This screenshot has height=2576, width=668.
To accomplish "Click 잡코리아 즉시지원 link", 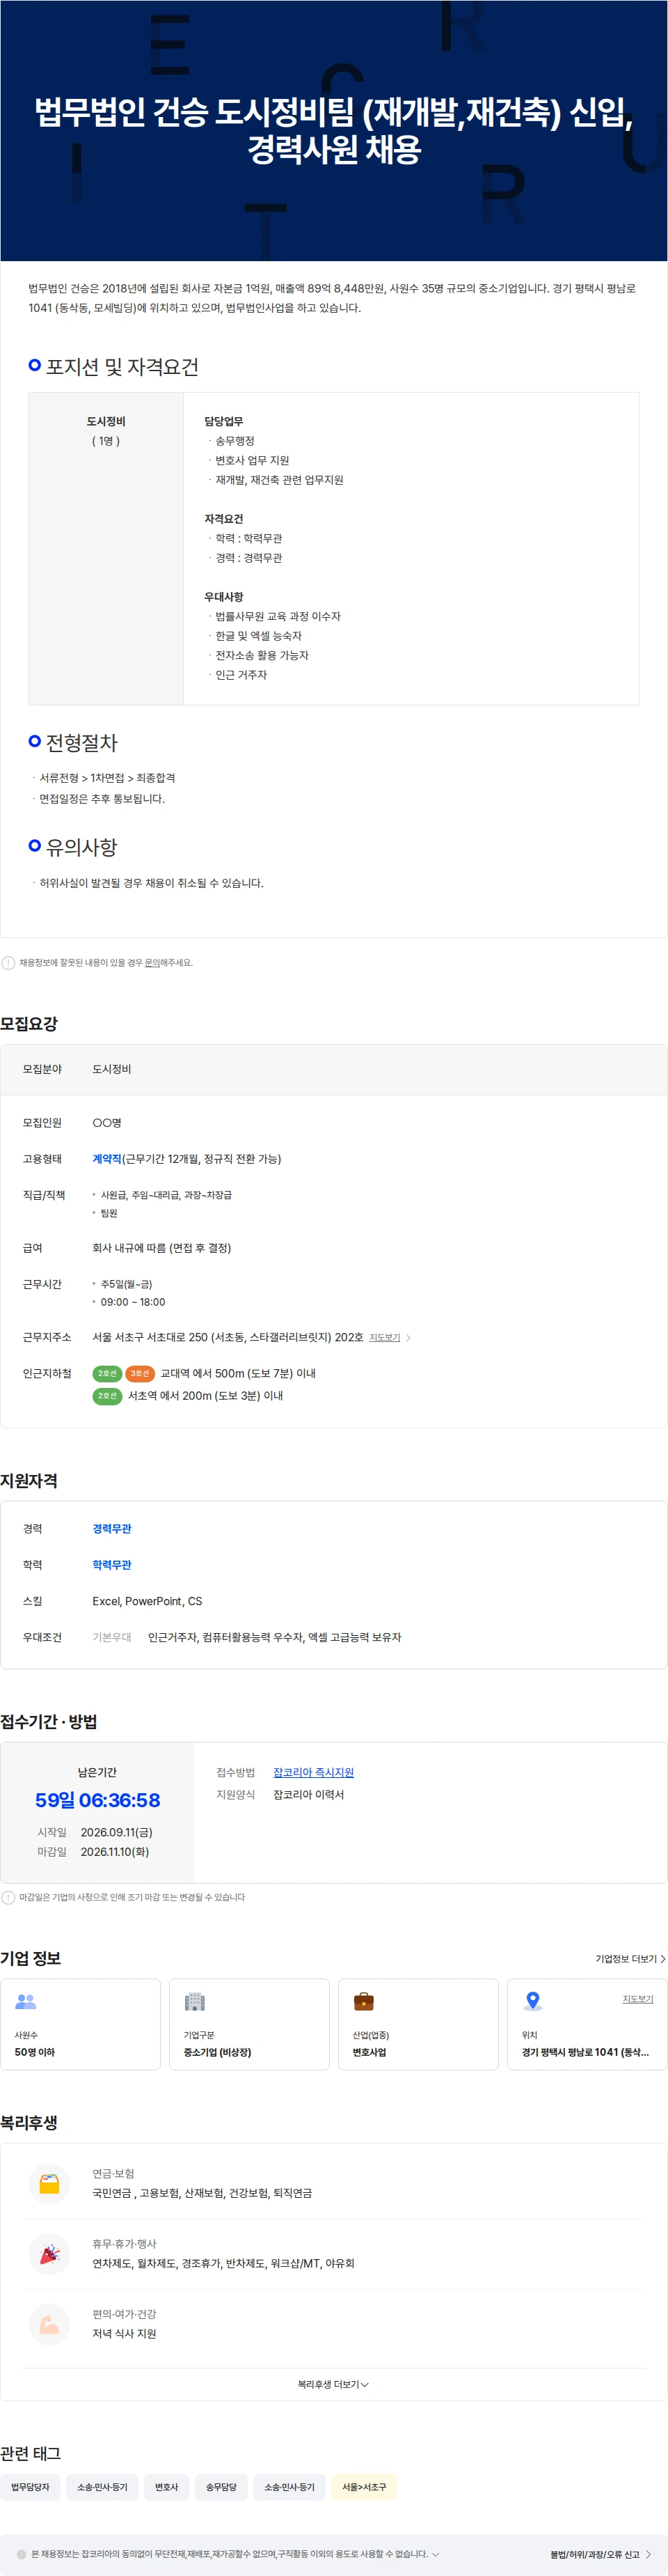I will pyautogui.click(x=314, y=1772).
